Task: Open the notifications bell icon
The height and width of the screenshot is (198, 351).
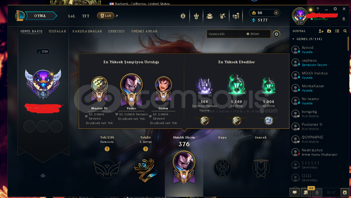Action: (x=344, y=19)
